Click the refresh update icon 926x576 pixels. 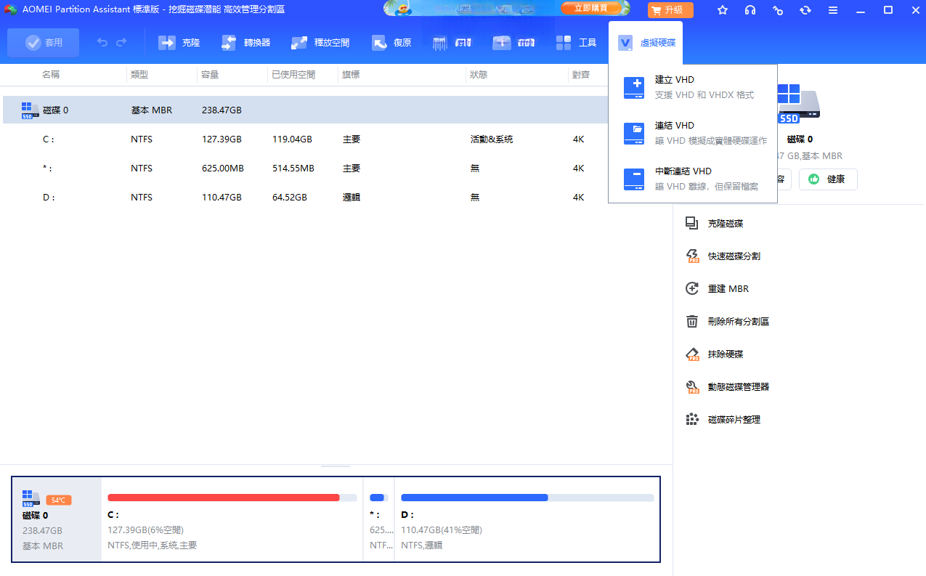[x=805, y=10]
